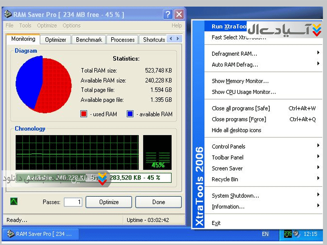Click the EN language indicator on taskbar

pos(265,234)
